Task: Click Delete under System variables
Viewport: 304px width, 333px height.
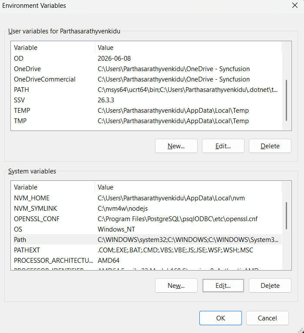Action: pyautogui.click(x=270, y=286)
